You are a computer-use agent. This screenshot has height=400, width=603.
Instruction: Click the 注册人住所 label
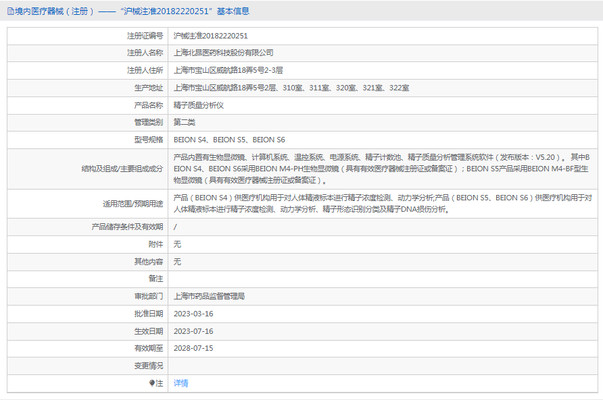coord(145,70)
